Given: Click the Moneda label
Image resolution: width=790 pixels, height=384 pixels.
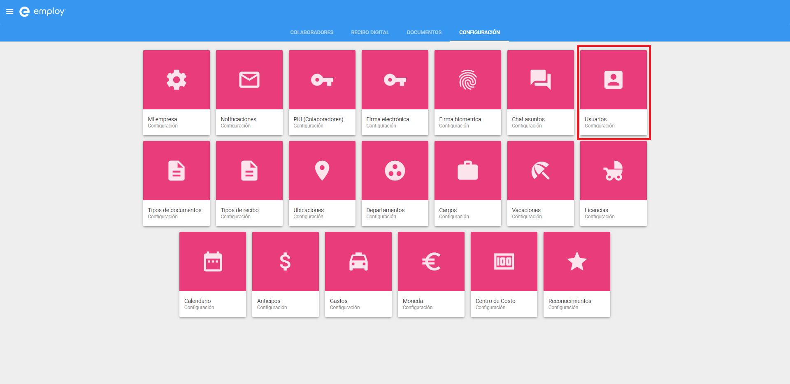Looking at the screenshot, I should (x=413, y=301).
